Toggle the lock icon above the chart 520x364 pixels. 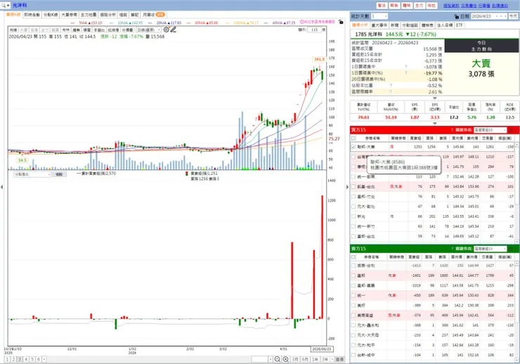pos(341,22)
